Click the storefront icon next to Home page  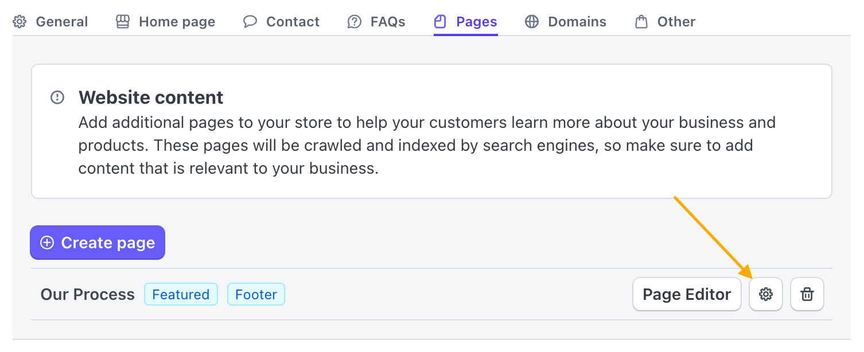pos(122,21)
